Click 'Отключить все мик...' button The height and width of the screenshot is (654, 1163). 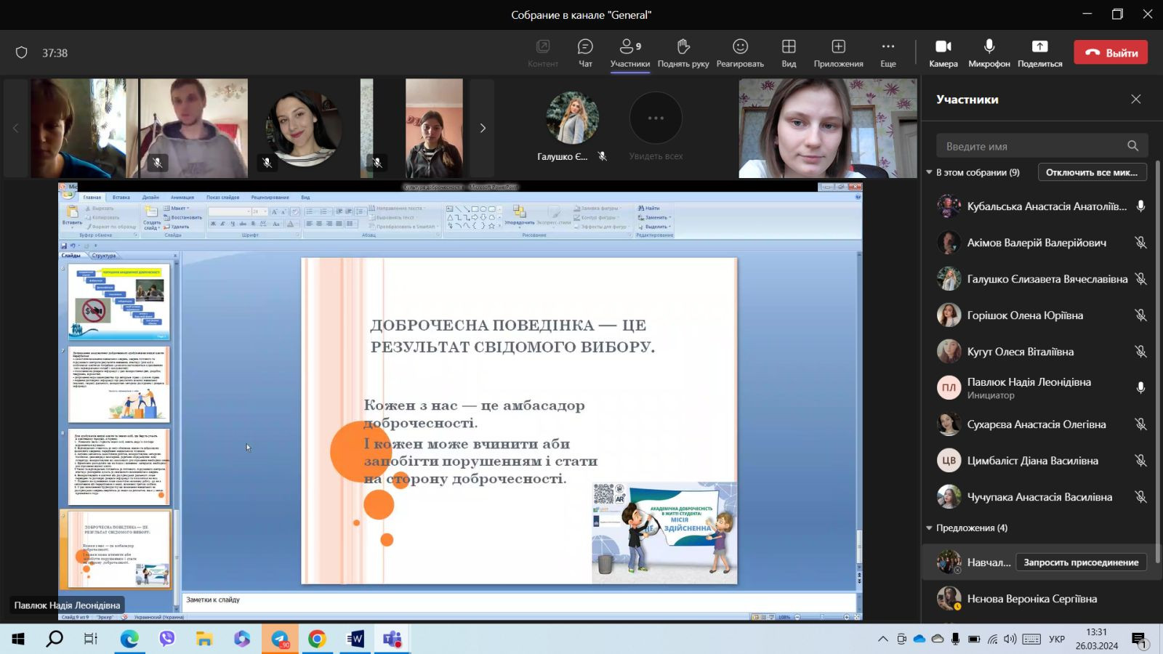coord(1092,172)
